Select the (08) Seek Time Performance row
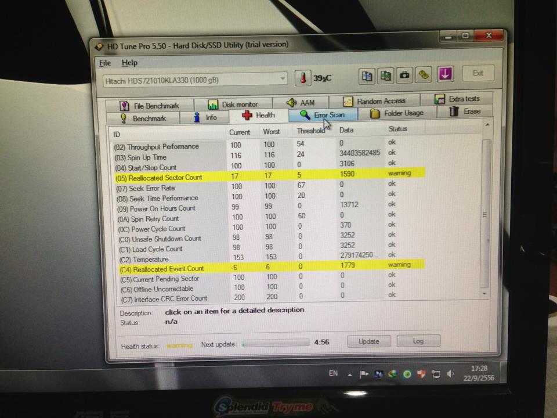 click(271, 196)
